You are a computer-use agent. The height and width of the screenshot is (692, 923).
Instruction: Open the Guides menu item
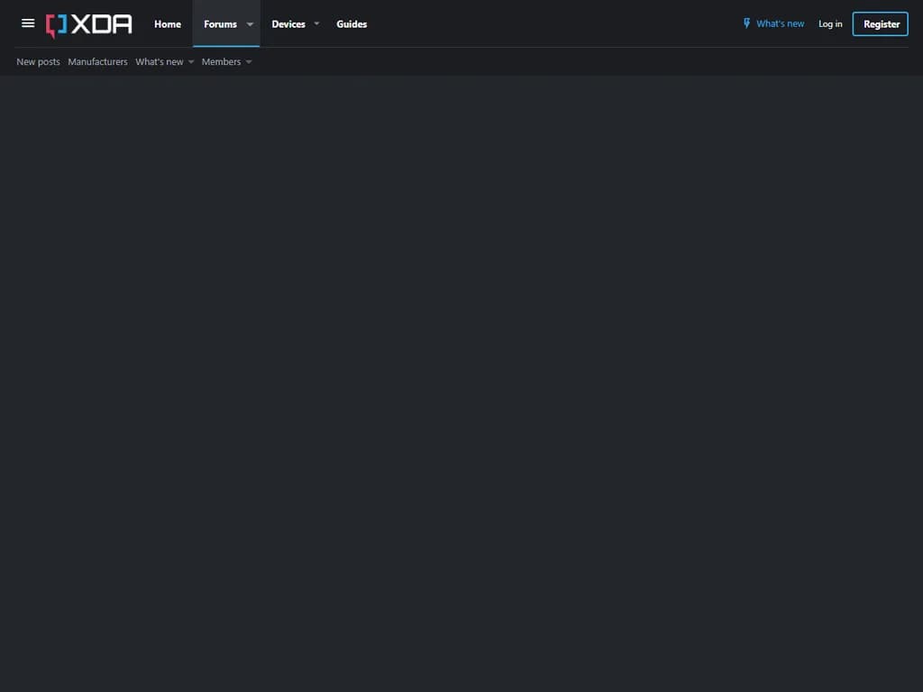point(352,24)
